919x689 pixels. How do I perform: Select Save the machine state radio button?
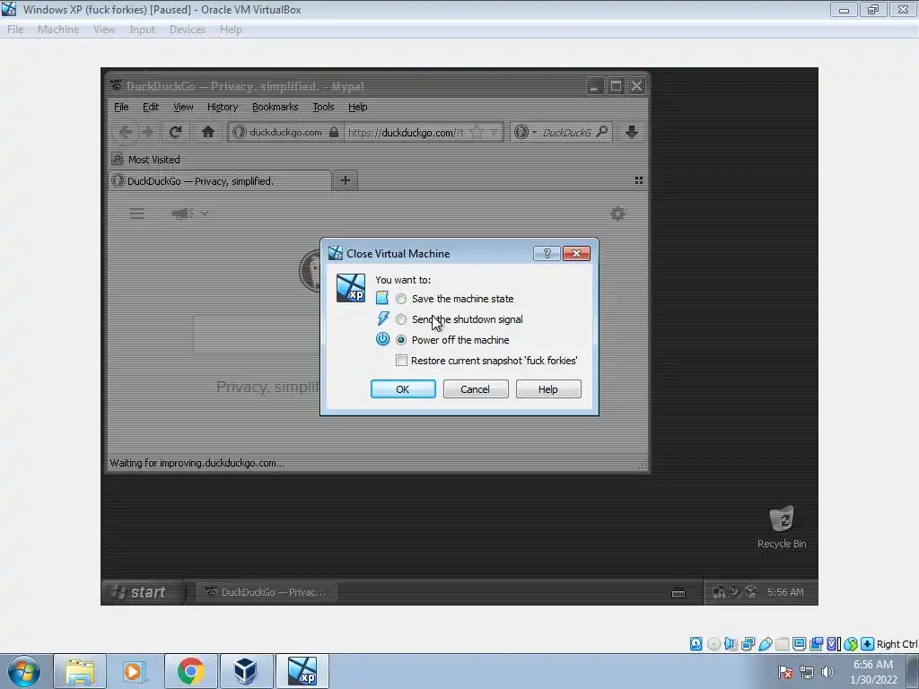point(401,299)
